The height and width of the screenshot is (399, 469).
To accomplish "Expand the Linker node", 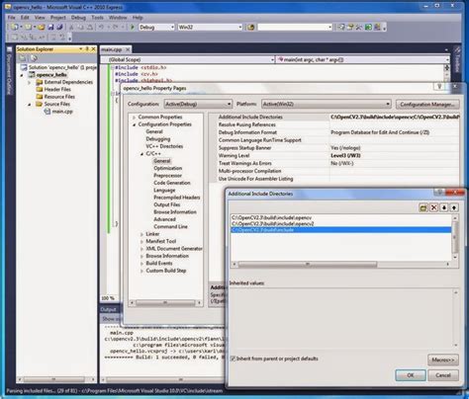I will click(x=141, y=234).
